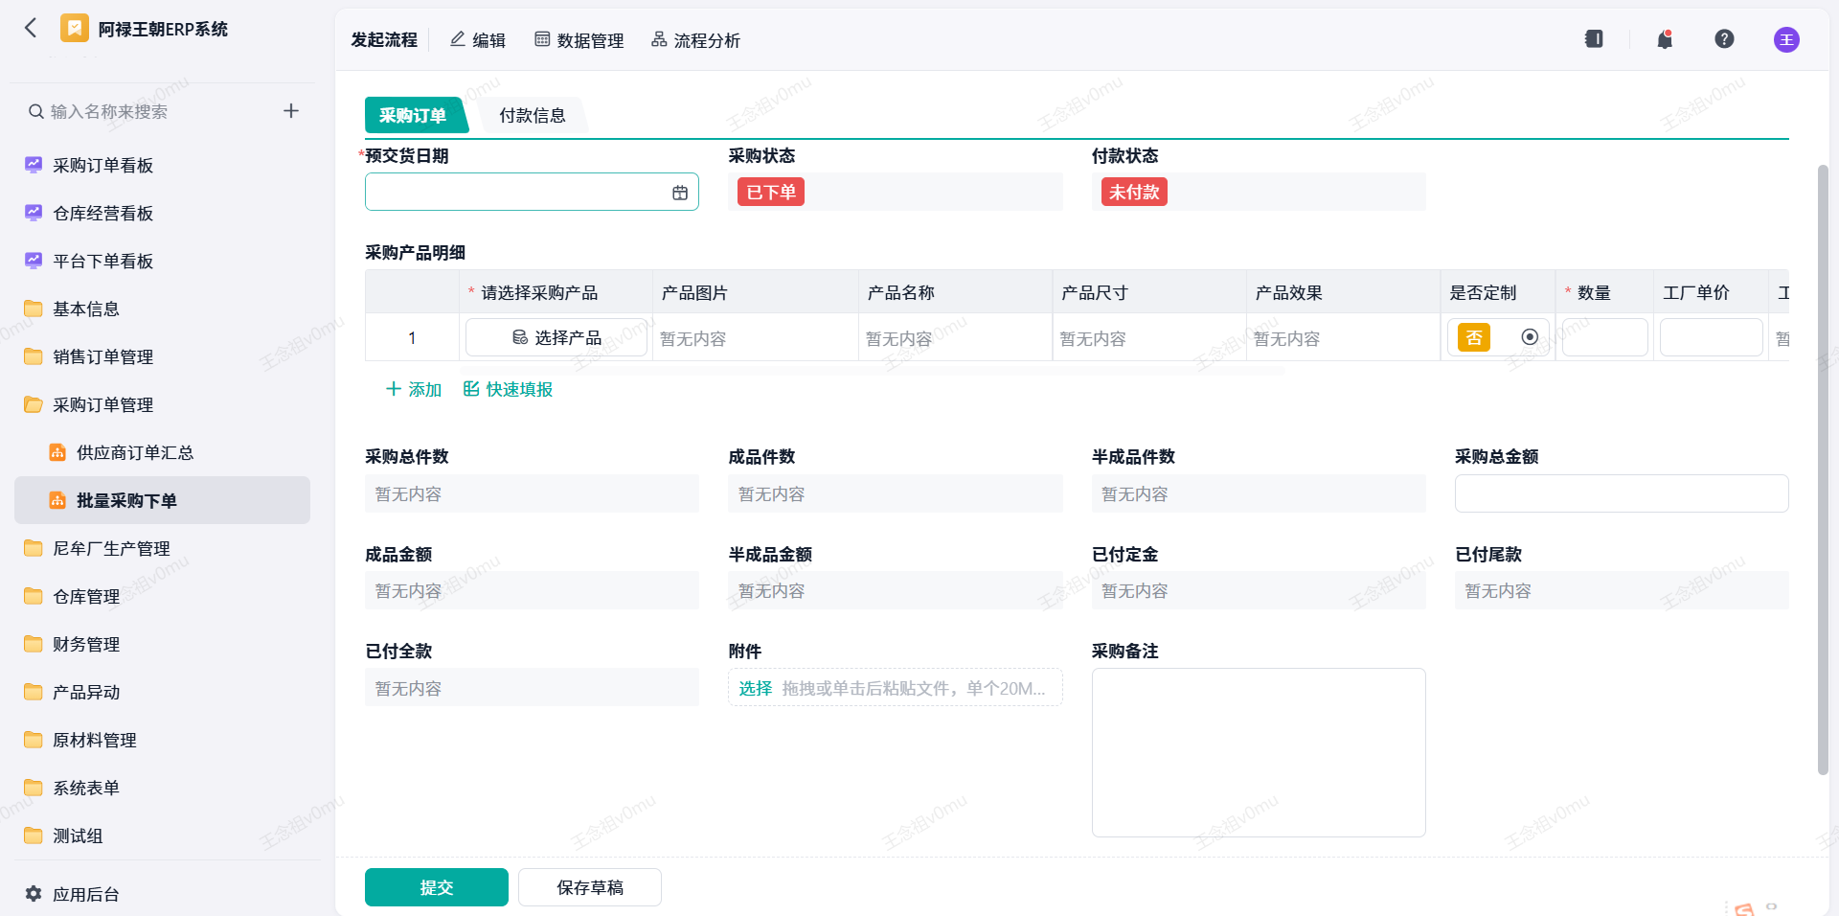The image size is (1839, 916).
Task: Click the pencil icon beside 编辑
Action: point(458,39)
